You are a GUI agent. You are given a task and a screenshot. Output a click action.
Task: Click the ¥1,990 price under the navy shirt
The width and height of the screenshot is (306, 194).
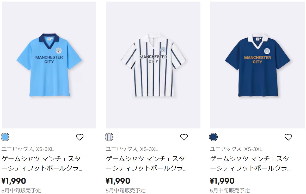click(222, 181)
